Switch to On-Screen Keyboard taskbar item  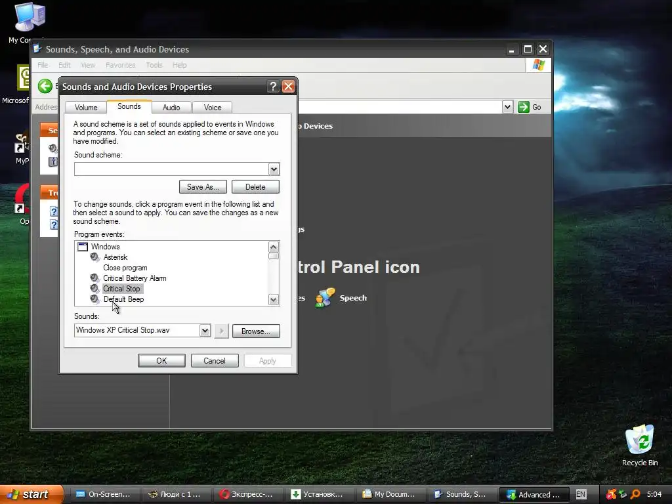tap(105, 494)
